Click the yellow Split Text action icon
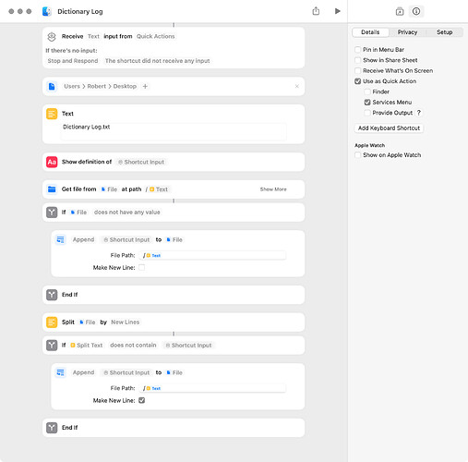Image resolution: width=468 pixels, height=462 pixels. click(x=52, y=322)
